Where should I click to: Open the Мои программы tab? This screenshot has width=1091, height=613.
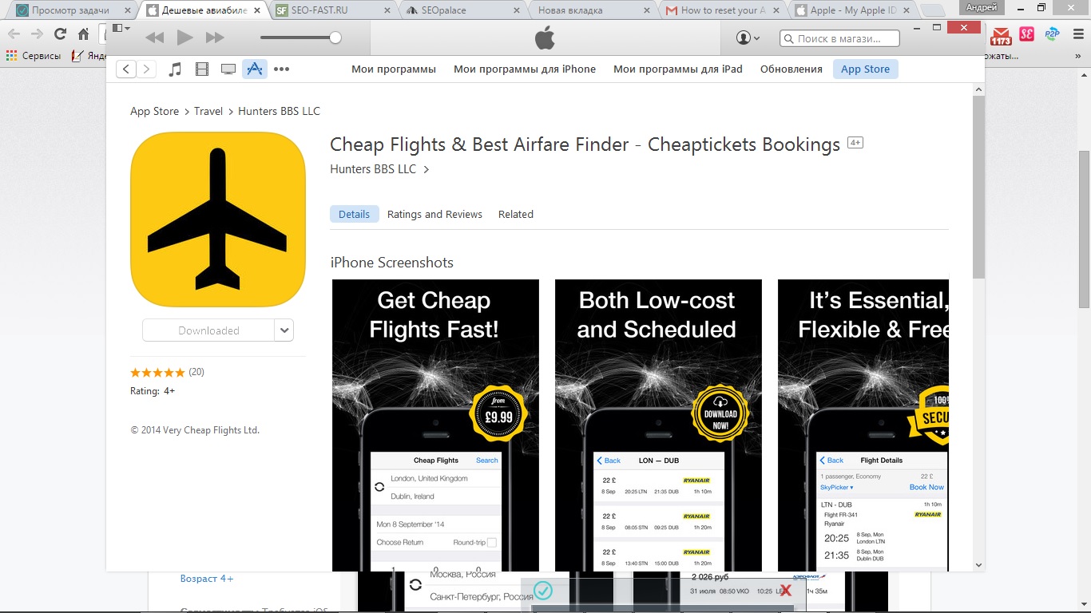(x=394, y=69)
